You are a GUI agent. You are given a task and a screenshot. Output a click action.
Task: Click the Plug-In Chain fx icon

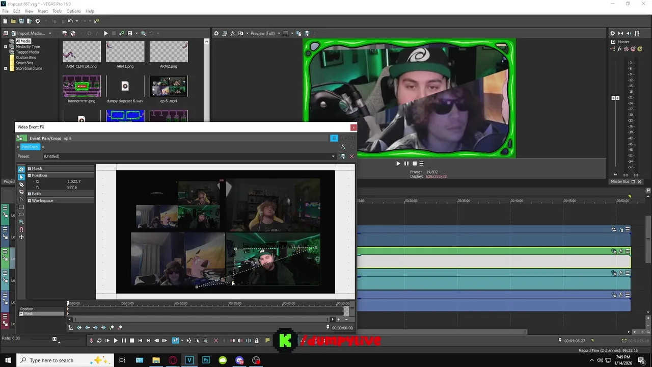click(343, 147)
